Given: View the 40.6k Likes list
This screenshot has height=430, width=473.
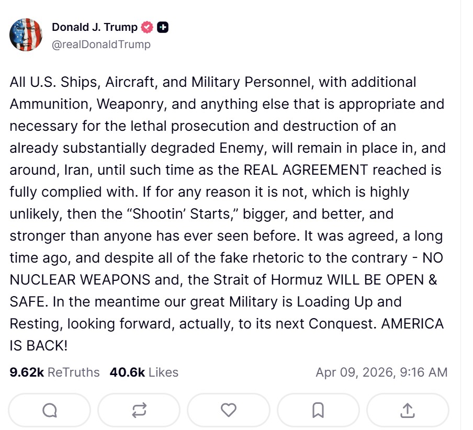Looking at the screenshot, I should [144, 372].
